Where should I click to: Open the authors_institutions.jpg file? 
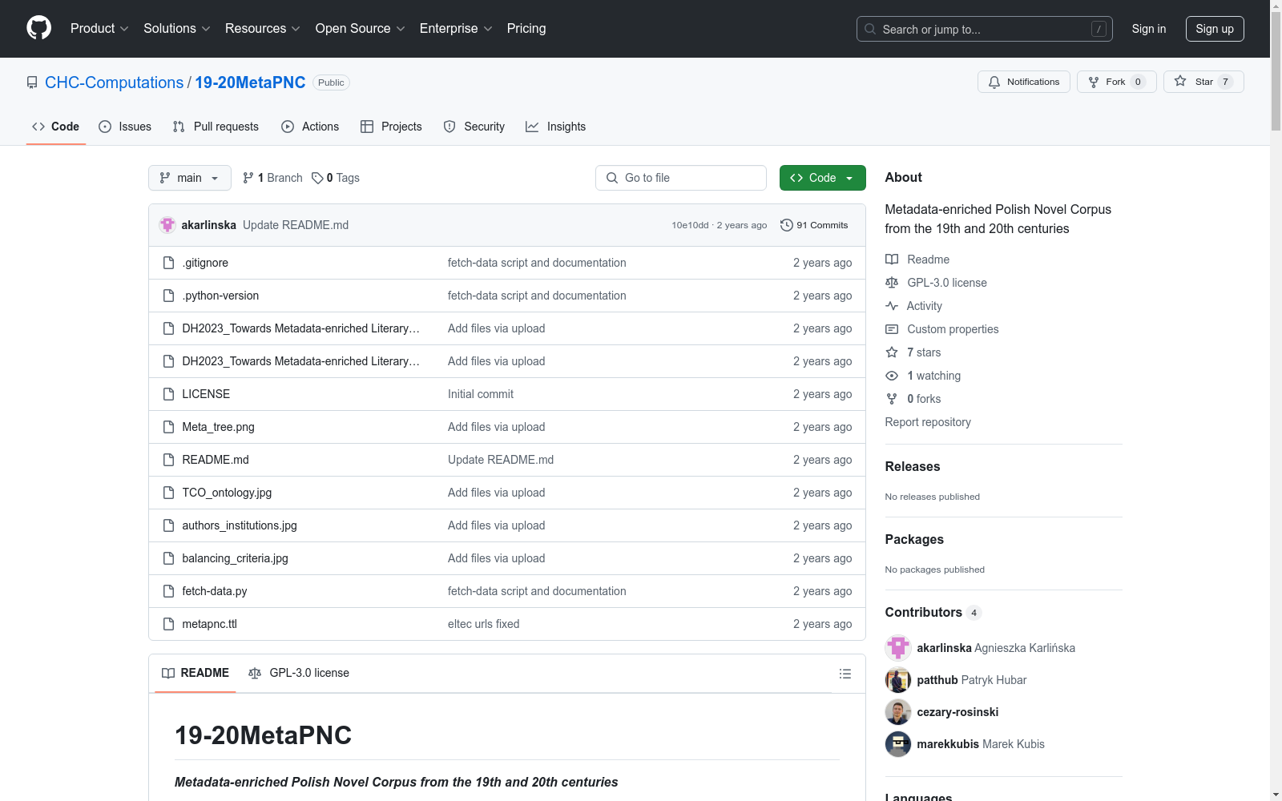pos(240,525)
